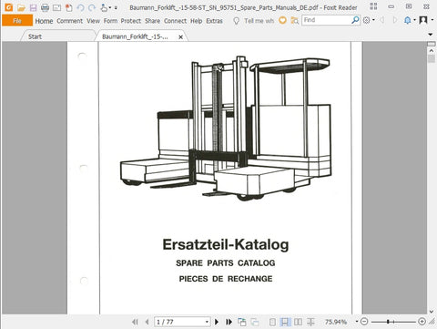
Task: Expand the notification bell dropdown arrow
Action: [x=414, y=20]
